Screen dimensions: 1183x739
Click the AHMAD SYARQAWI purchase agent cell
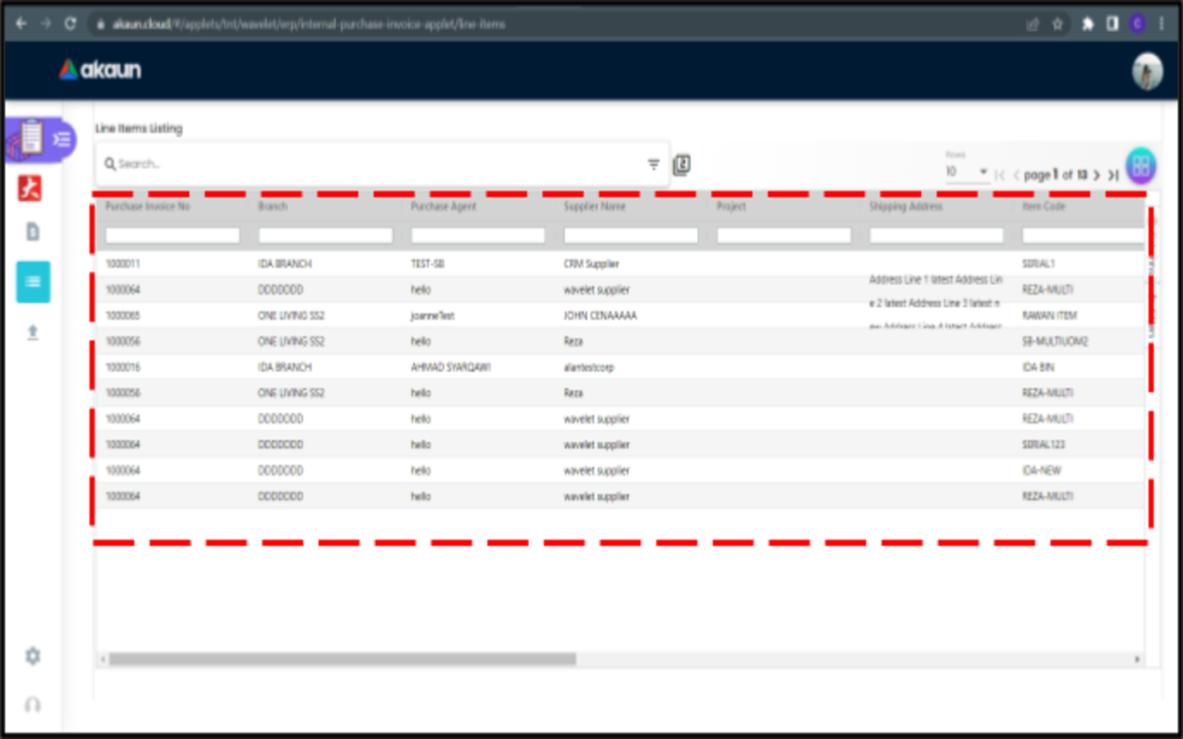pyautogui.click(x=450, y=368)
